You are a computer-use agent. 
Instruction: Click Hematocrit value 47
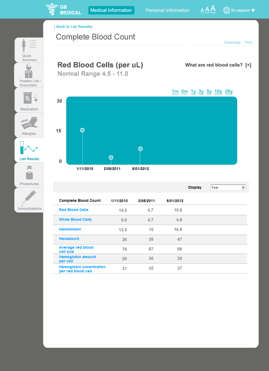pyautogui.click(x=180, y=239)
